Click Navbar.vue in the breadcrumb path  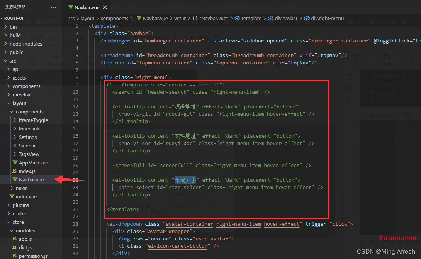click(155, 18)
